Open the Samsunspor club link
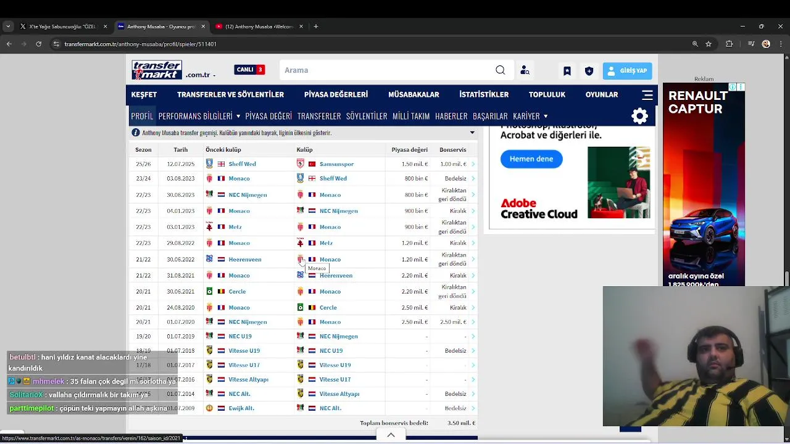The height and width of the screenshot is (444, 790). tap(336, 164)
